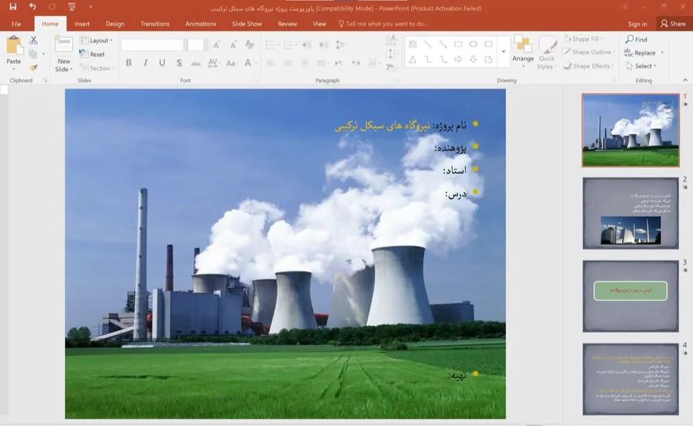Click the Increase Font Size icon
This screenshot has height=426, width=693.
coord(216,46)
